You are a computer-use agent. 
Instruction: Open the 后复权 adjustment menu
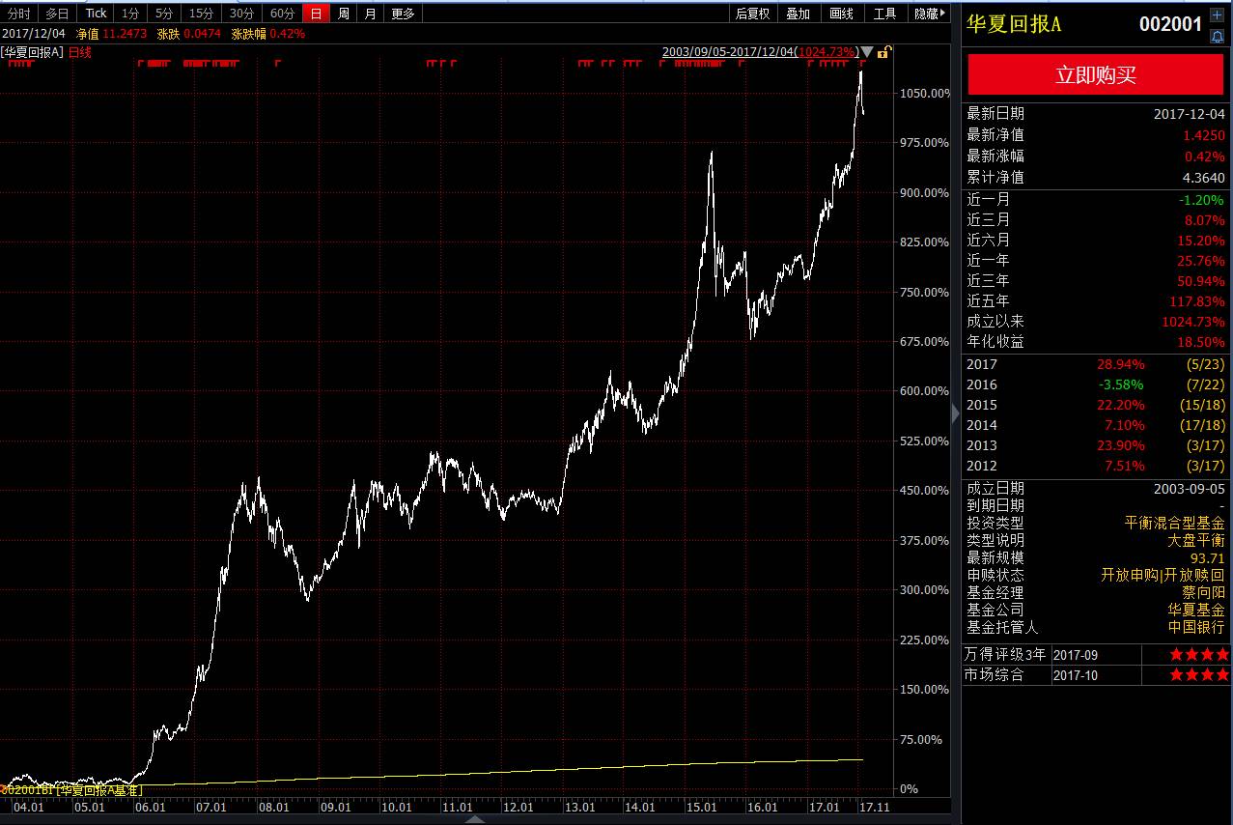coord(752,14)
